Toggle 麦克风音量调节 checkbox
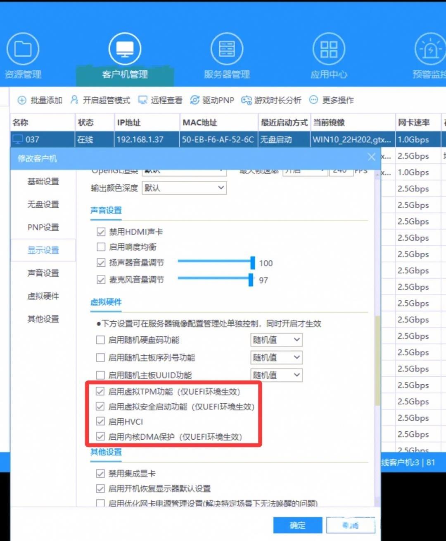Screen dimensions: 446x541 [101, 280]
